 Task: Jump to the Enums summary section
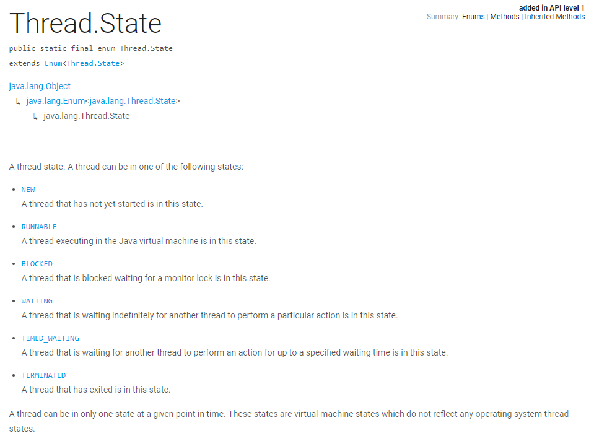click(473, 17)
